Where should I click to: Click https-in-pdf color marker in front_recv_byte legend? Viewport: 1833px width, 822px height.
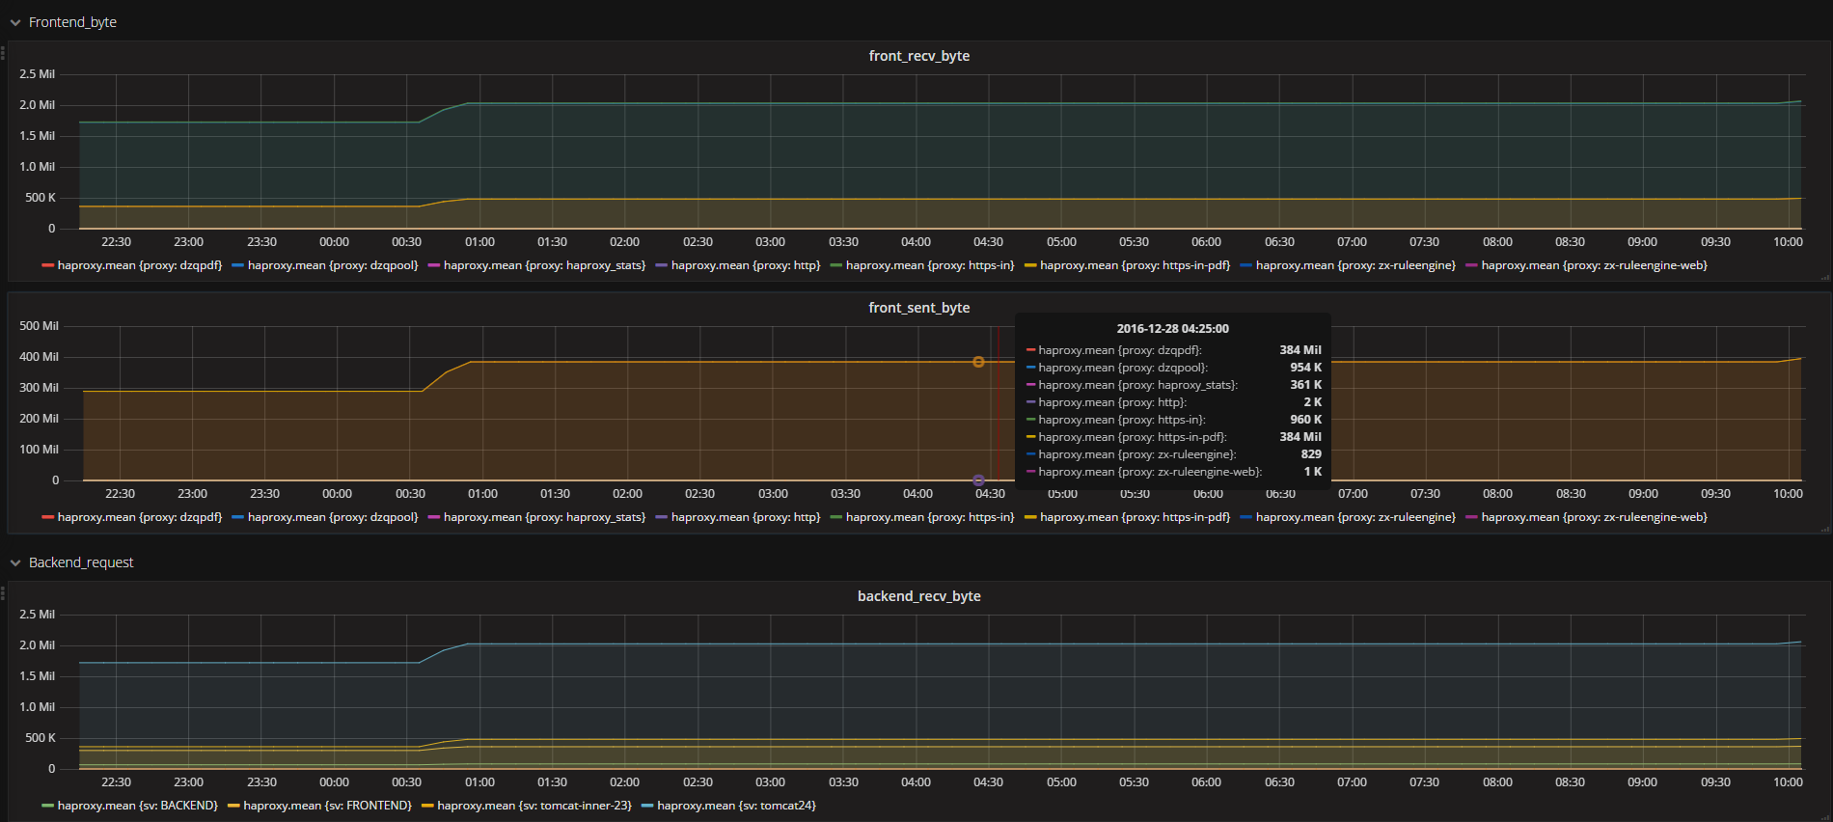(x=1030, y=265)
